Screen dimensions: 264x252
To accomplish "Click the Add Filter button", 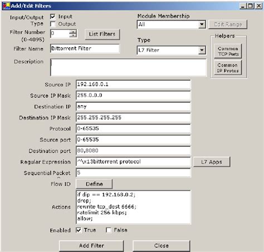I will pyautogui.click(x=91, y=246).
